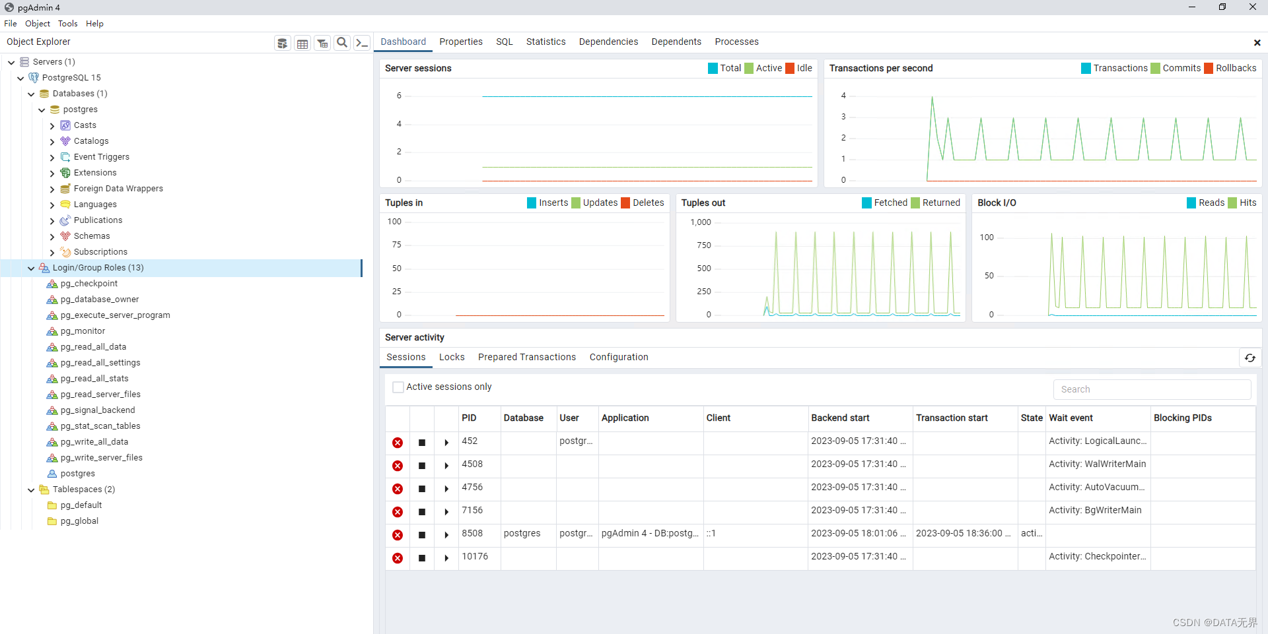
Task: Open the Tools menu
Action: pos(67,24)
